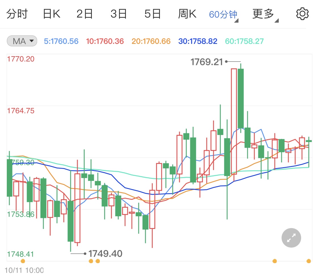Image resolution: width=319 pixels, height=279 pixels.
Task: Click the 1770.20 axis price label
Action: [x=21, y=59]
